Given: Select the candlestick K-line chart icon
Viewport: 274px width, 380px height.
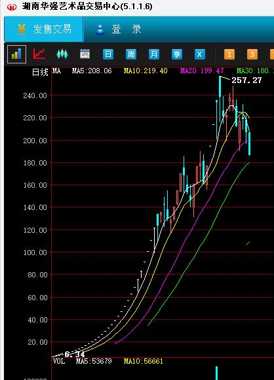Looking at the screenshot, I should (x=62, y=54).
